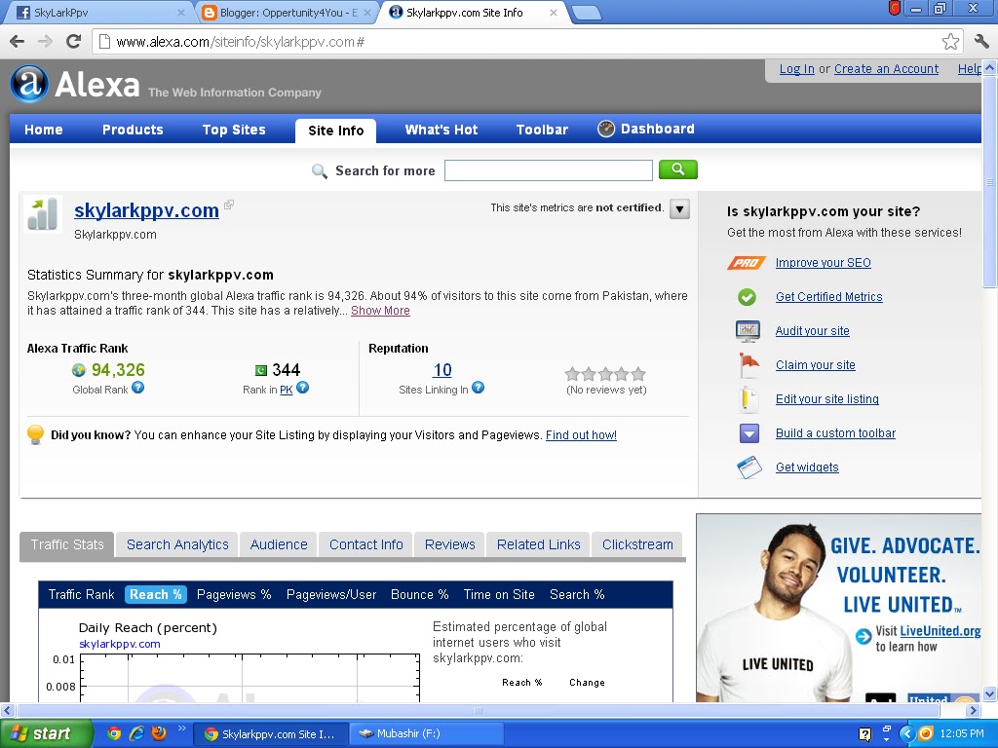Switch to the Contact Info tab
Screen dimensions: 998x748
366,545
